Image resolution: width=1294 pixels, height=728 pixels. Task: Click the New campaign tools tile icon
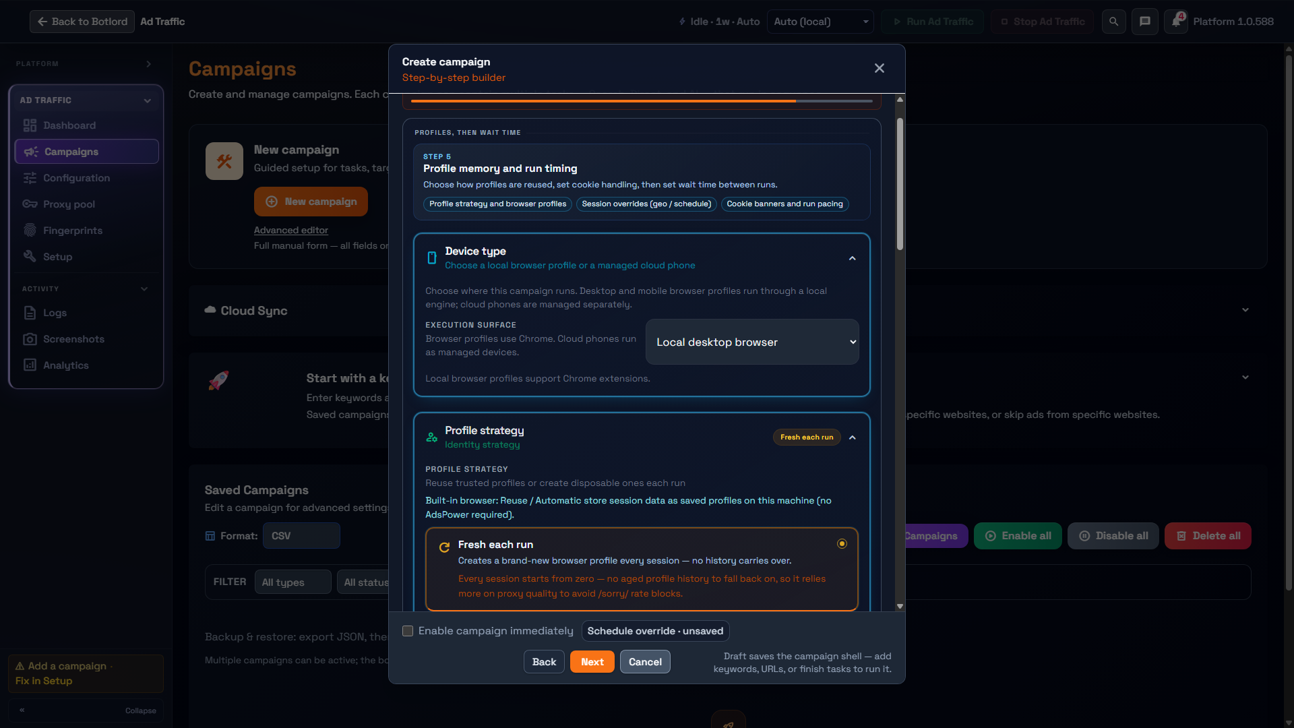pyautogui.click(x=224, y=161)
